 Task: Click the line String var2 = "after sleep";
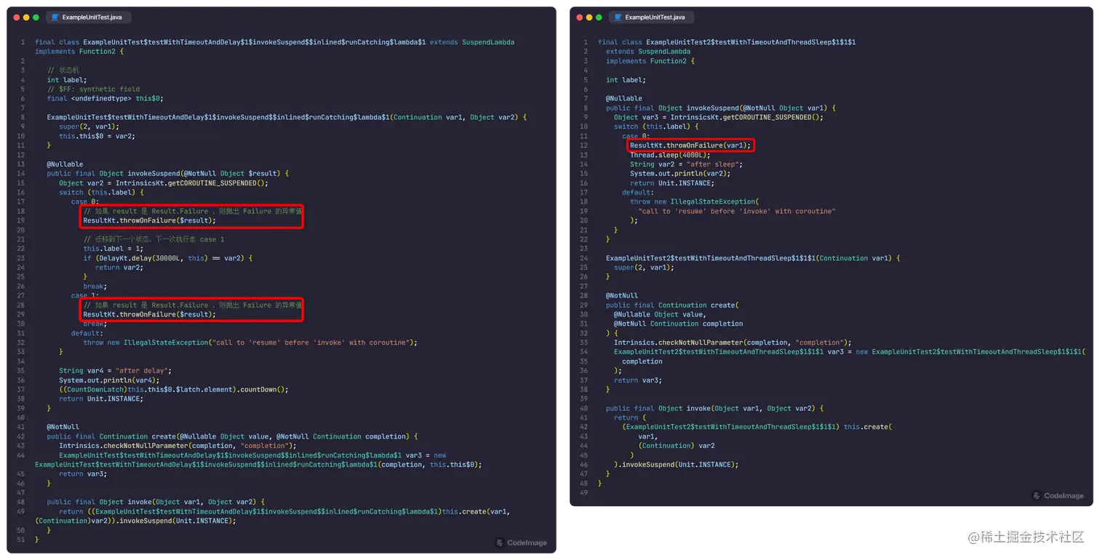[686, 164]
